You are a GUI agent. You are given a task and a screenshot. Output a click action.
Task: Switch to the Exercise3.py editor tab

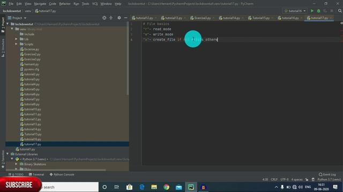point(203,18)
